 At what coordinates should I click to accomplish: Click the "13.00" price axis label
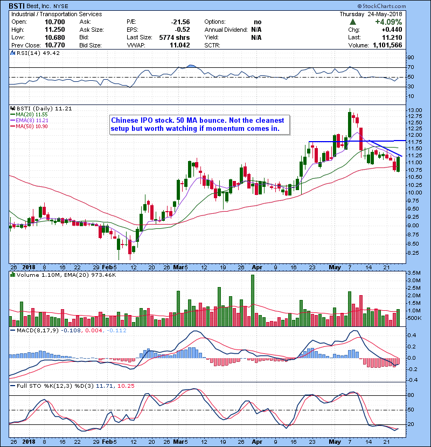click(x=415, y=110)
